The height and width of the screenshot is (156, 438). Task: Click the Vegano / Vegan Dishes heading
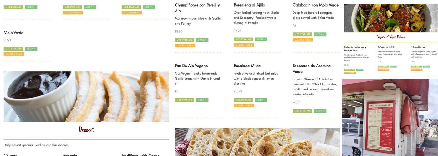pos(391,37)
